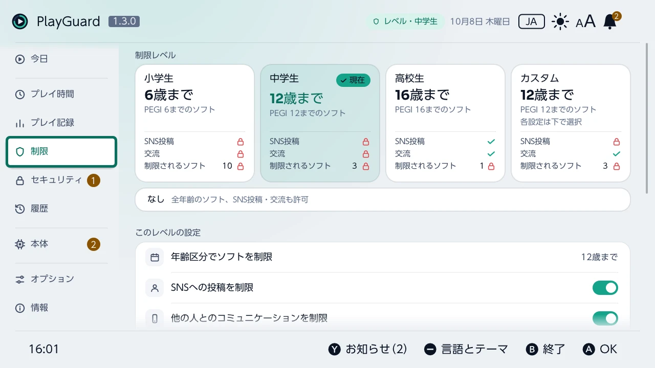The height and width of the screenshot is (368, 655).
Task: Open 本体 in the sidebar
Action: tap(61, 244)
